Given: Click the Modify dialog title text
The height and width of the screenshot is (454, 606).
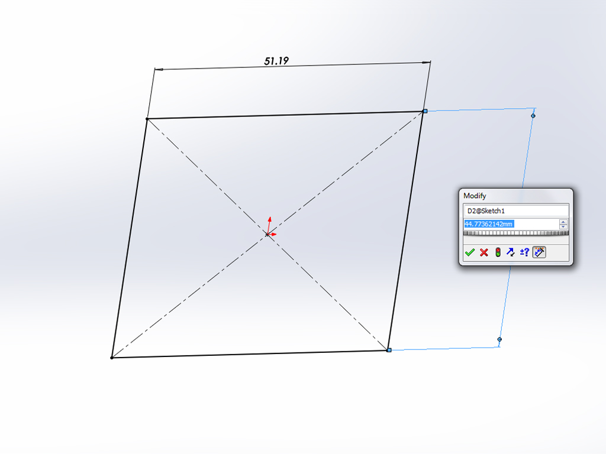Looking at the screenshot, I should pos(475,196).
